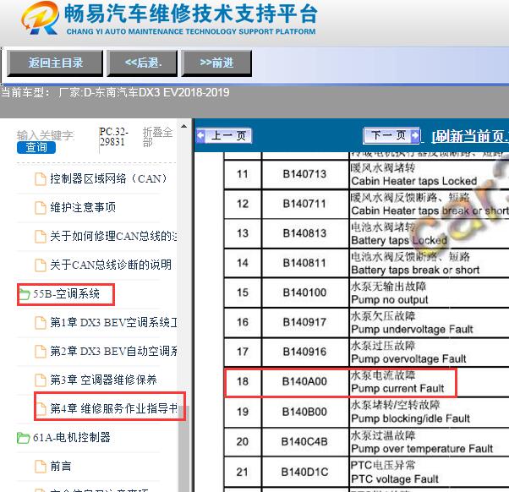Screen dimensions: 509x492
Task: Click page icon beside 关于CAN总线诊断的说明
Action: tap(41, 265)
